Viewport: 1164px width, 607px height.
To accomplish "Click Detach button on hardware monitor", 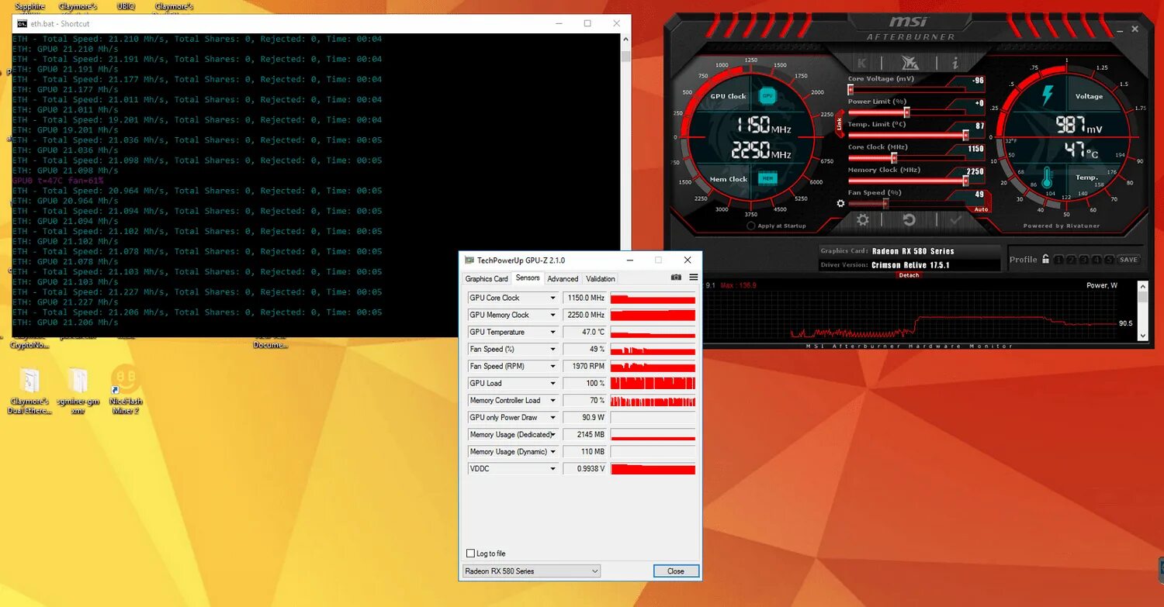I will [x=909, y=275].
